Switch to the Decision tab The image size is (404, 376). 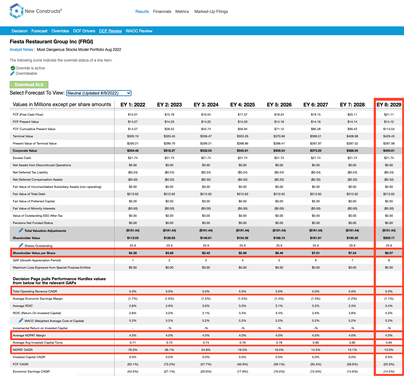[x=19, y=31]
